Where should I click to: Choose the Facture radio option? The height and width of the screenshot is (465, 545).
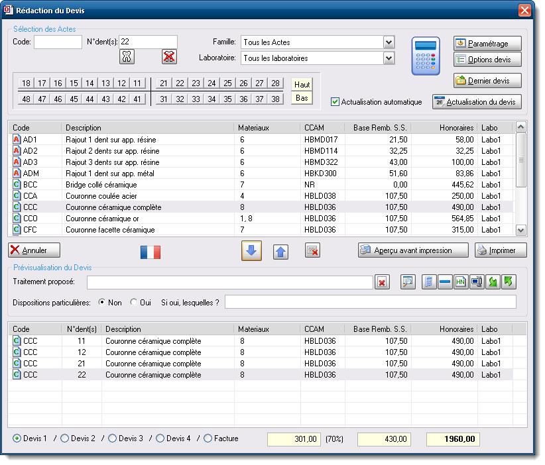(208, 439)
